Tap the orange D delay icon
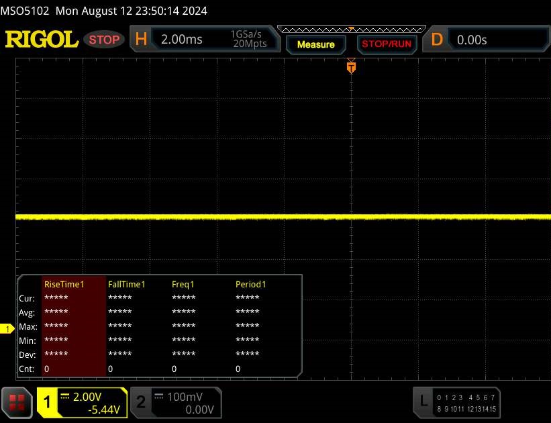 tap(437, 40)
